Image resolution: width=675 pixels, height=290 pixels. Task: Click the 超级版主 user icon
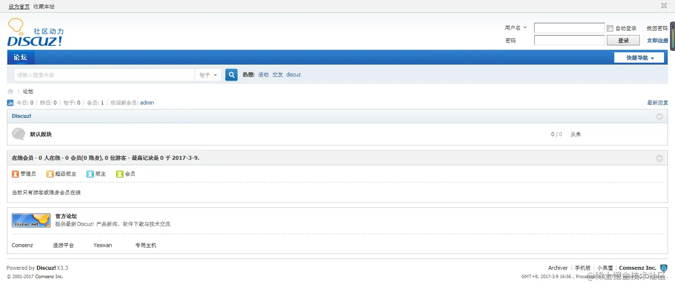pyautogui.click(x=50, y=174)
